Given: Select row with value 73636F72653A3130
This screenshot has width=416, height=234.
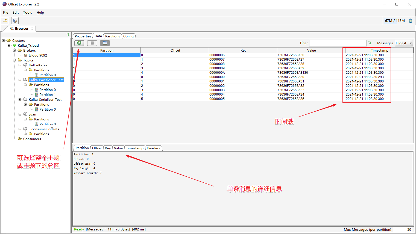Looking at the screenshot, I should pos(243,73).
